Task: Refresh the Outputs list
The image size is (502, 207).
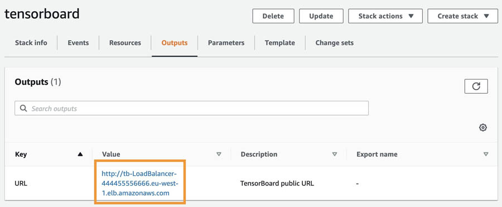Action: pos(476,86)
